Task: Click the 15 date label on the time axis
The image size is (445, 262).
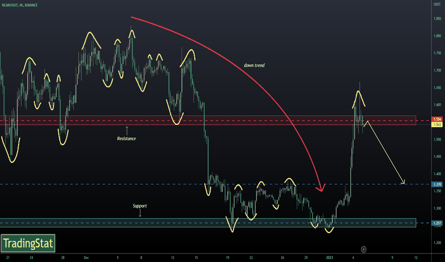Action: [196, 258]
